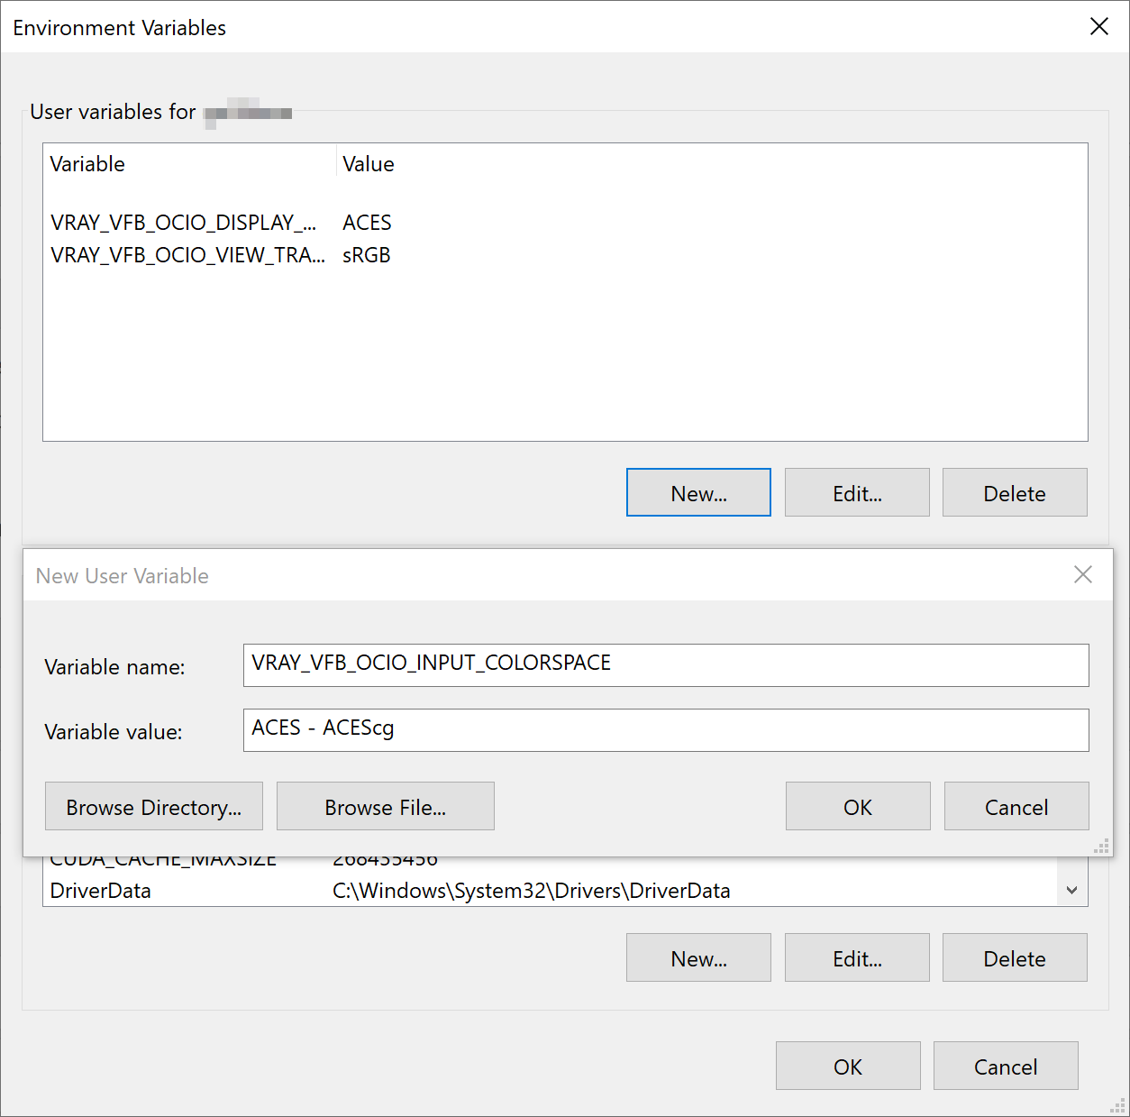Open Browse Directory... picker

[154, 806]
